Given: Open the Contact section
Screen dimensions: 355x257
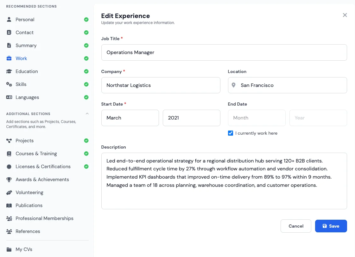Looking at the screenshot, I should pos(47,32).
